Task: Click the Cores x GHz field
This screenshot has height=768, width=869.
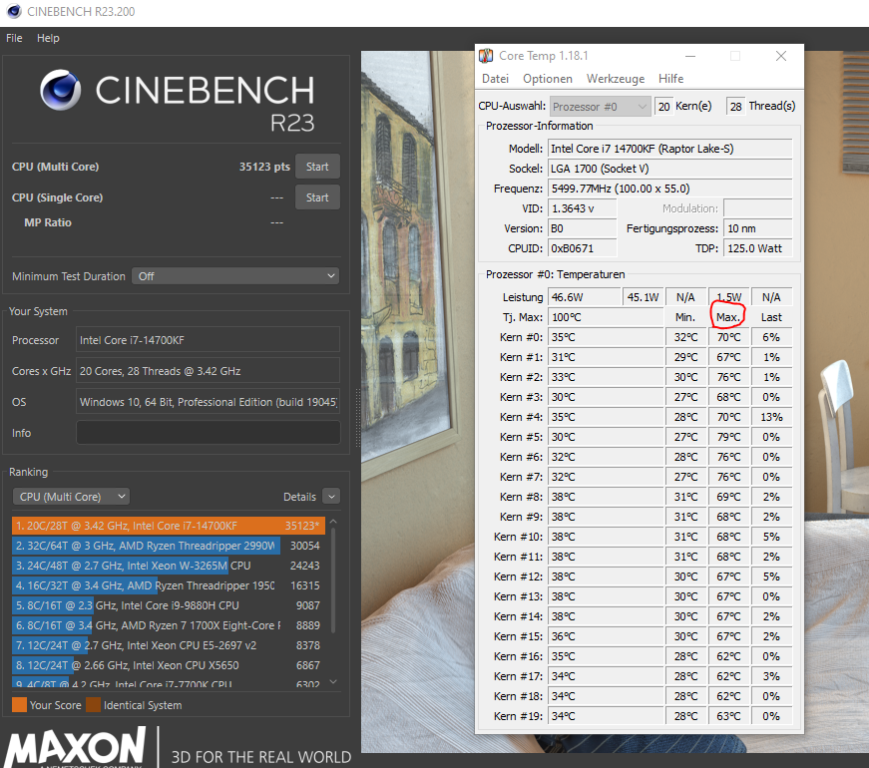Action: pos(208,371)
